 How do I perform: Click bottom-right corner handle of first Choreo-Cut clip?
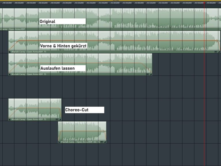coord(60,119)
